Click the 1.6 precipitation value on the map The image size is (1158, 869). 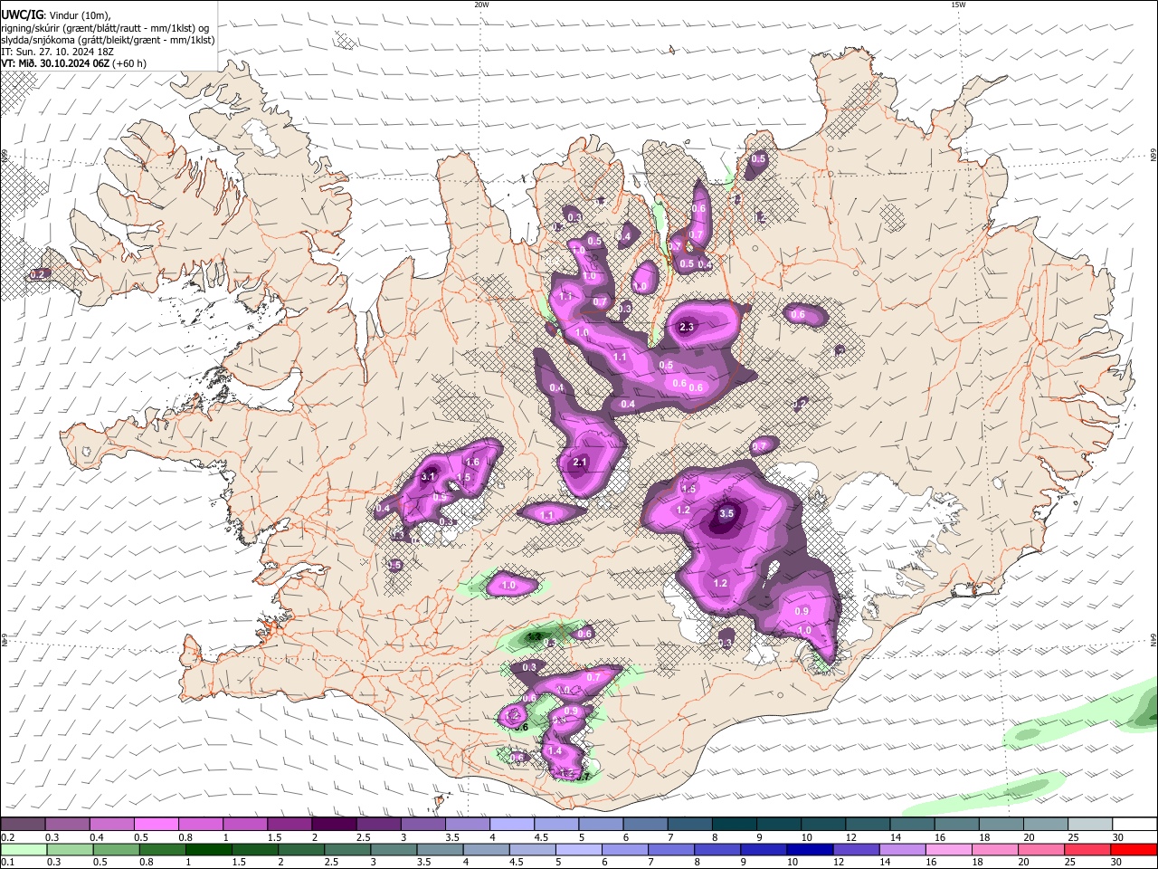(472, 463)
